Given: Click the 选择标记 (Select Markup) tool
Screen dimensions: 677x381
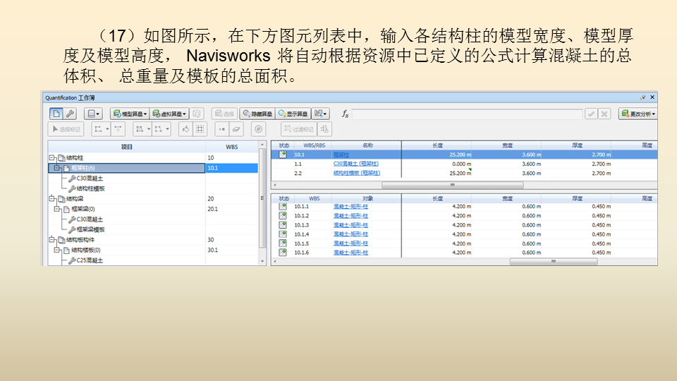Looking at the screenshot, I should [66, 128].
